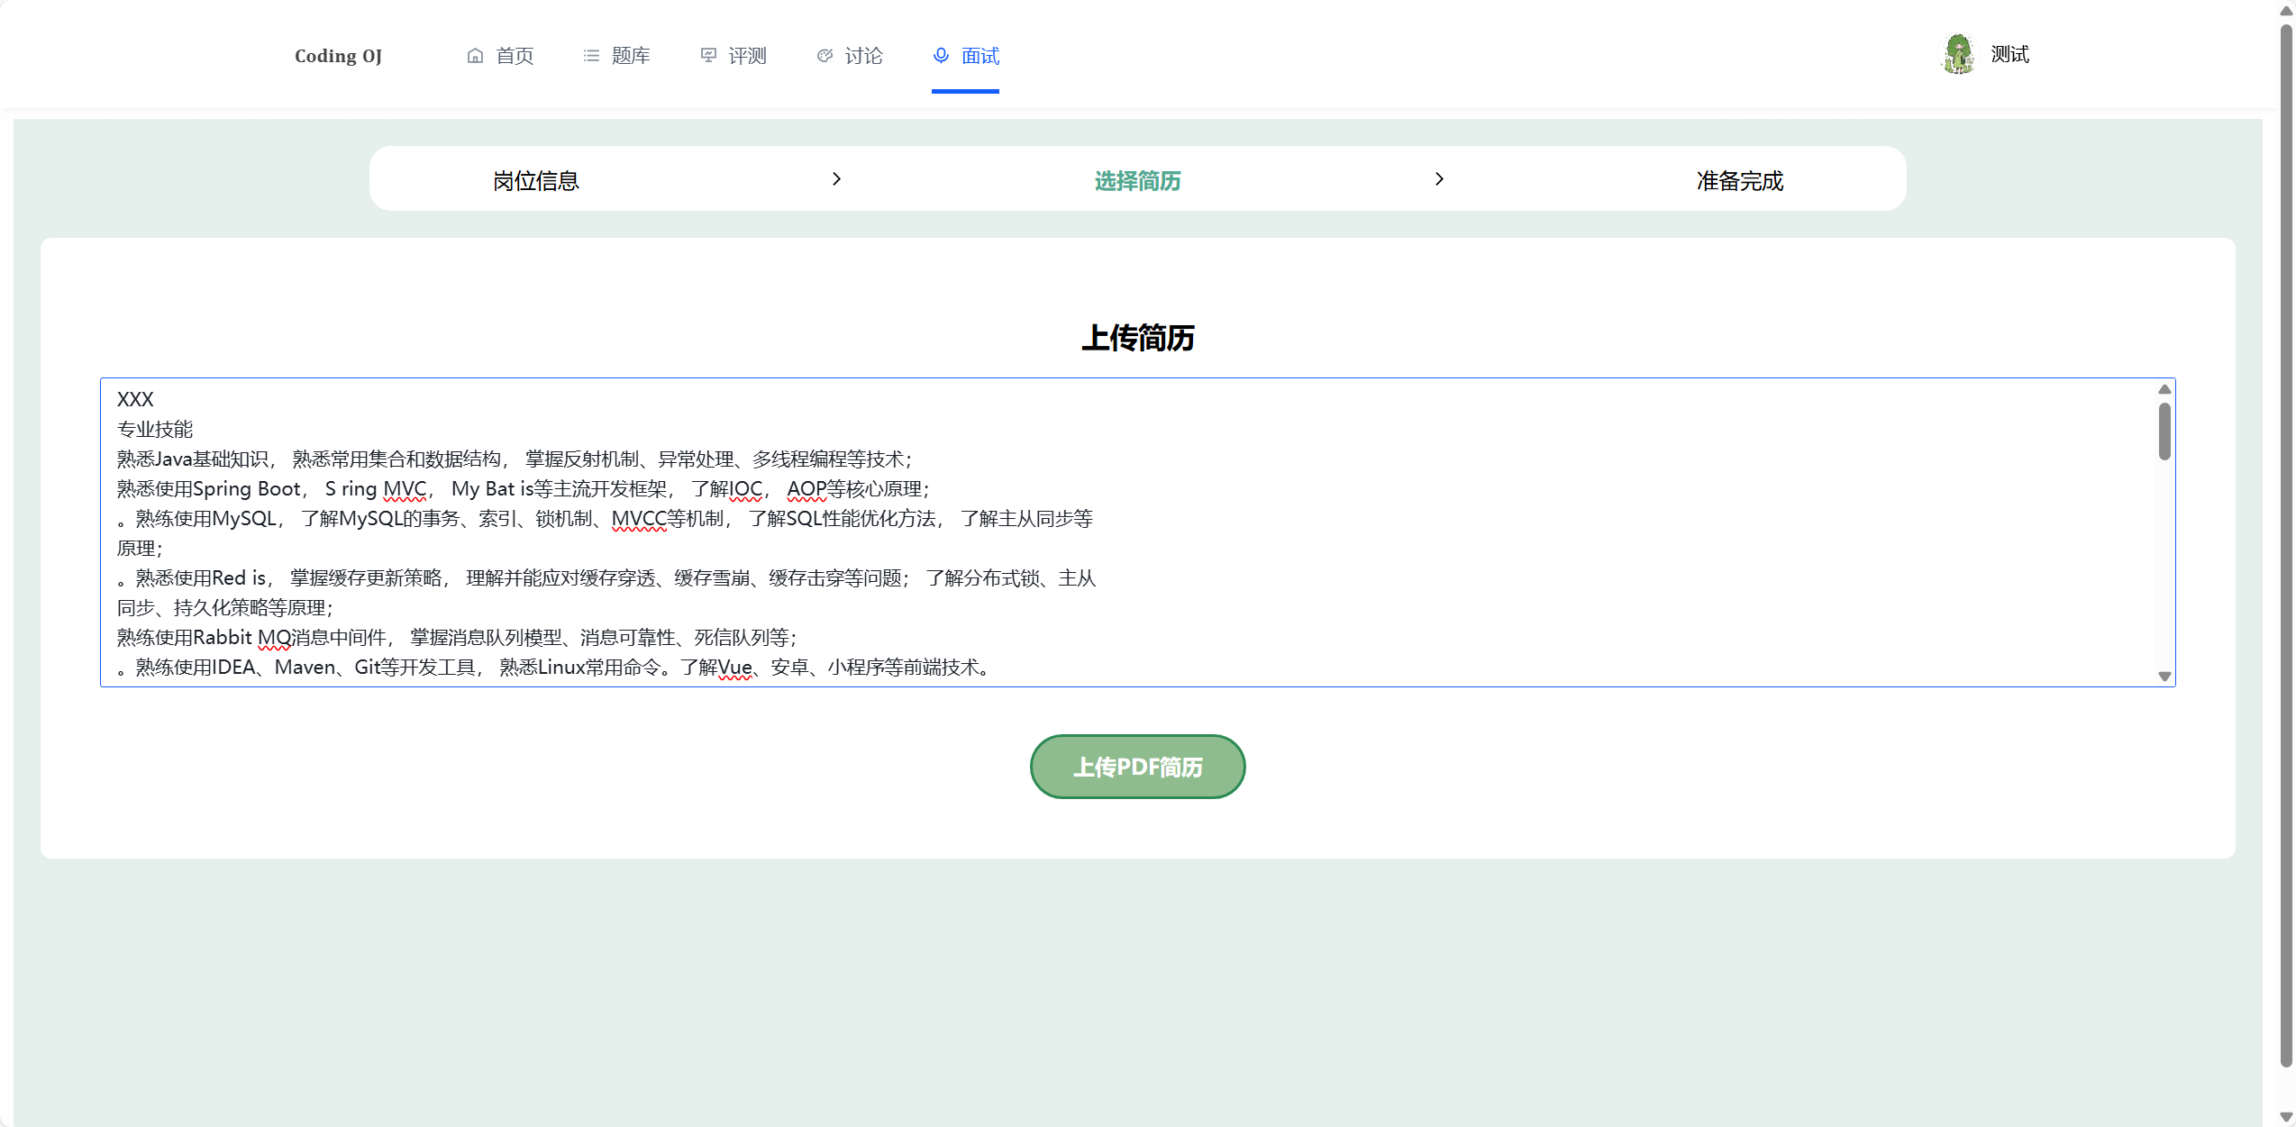This screenshot has height=1127, width=2296.
Task: Click the textarea scrollbar down arrow
Action: pos(2164,676)
